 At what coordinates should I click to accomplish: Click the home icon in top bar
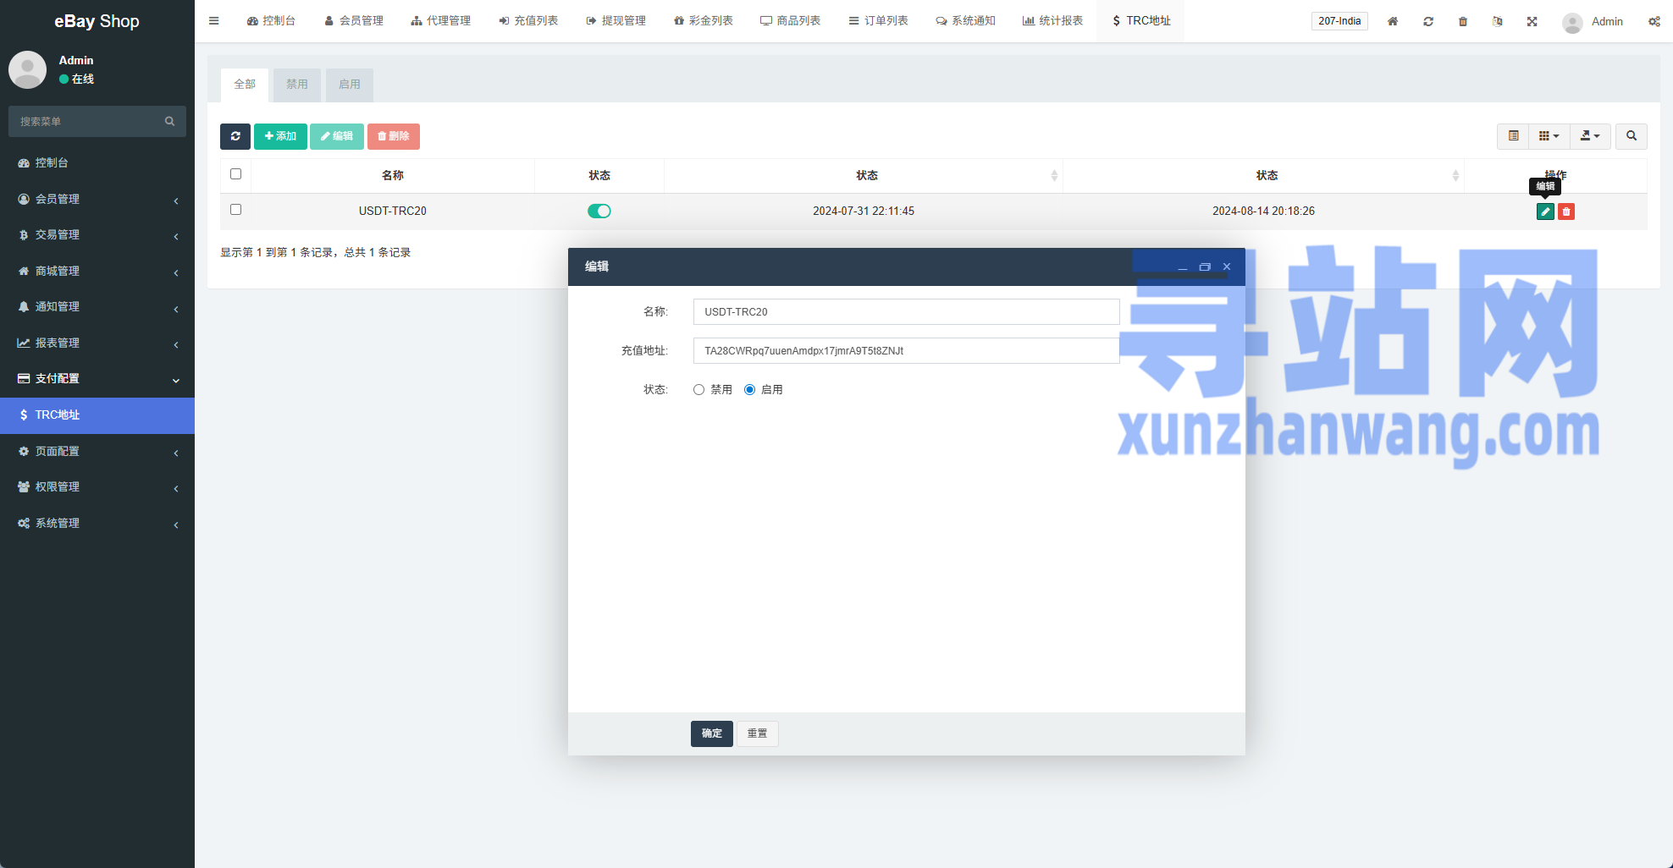point(1393,21)
